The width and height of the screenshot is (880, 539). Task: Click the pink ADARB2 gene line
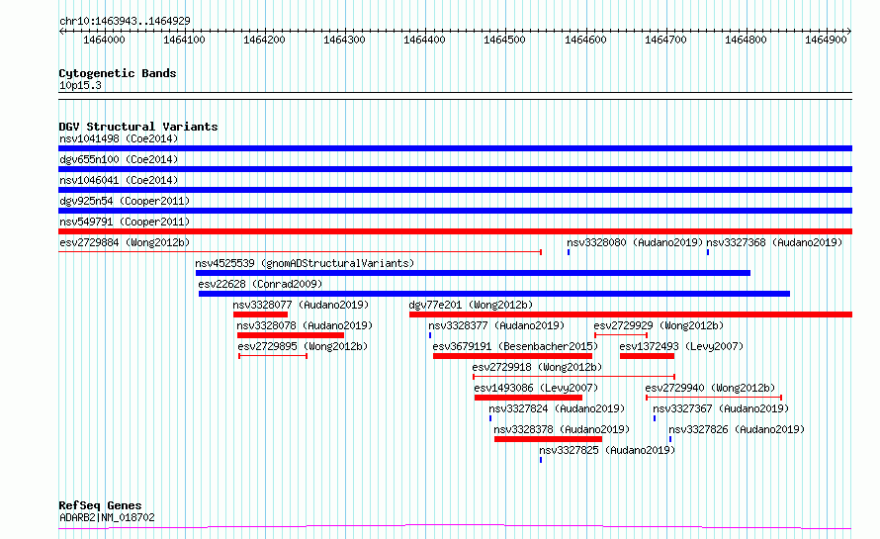click(455, 527)
